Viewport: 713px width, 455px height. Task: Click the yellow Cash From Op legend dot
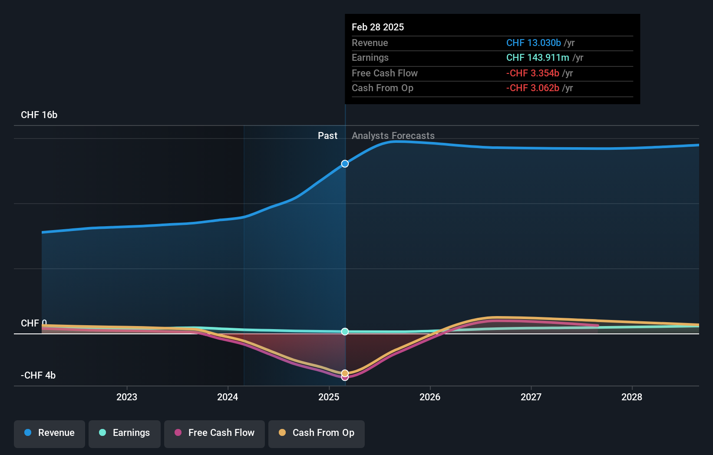282,433
